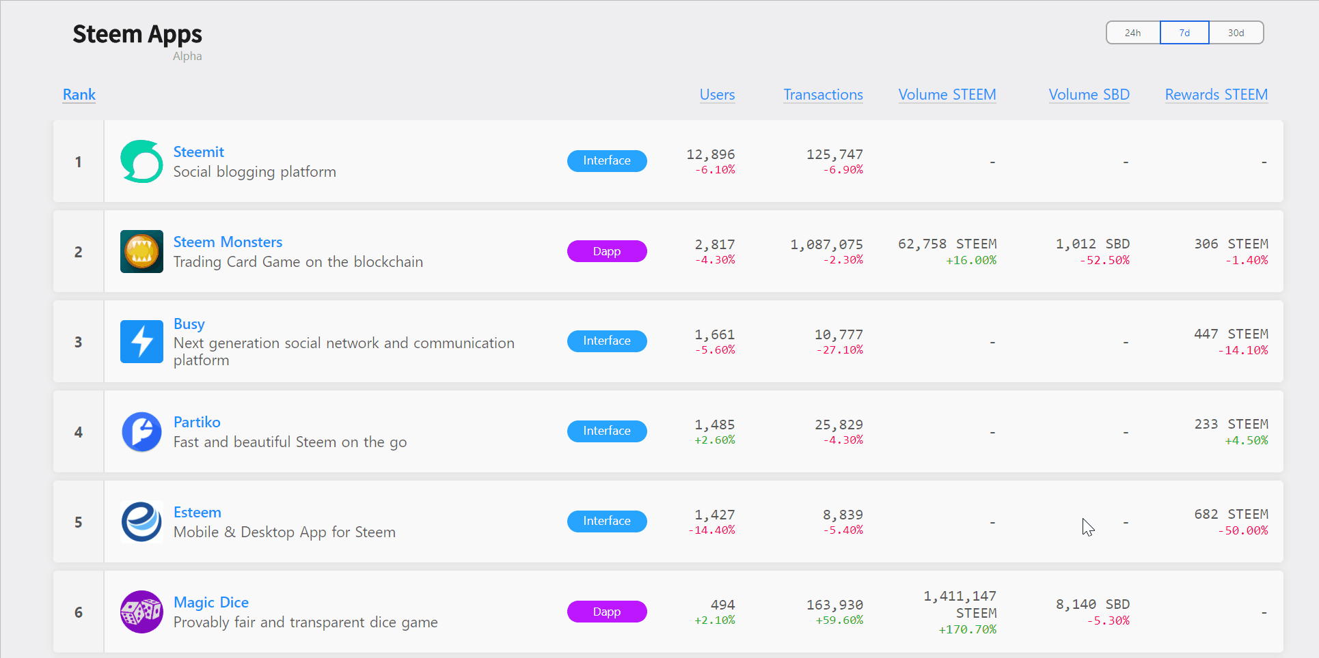This screenshot has height=658, width=1319.
Task: Click Magic Dice users count 494
Action: click(x=723, y=605)
